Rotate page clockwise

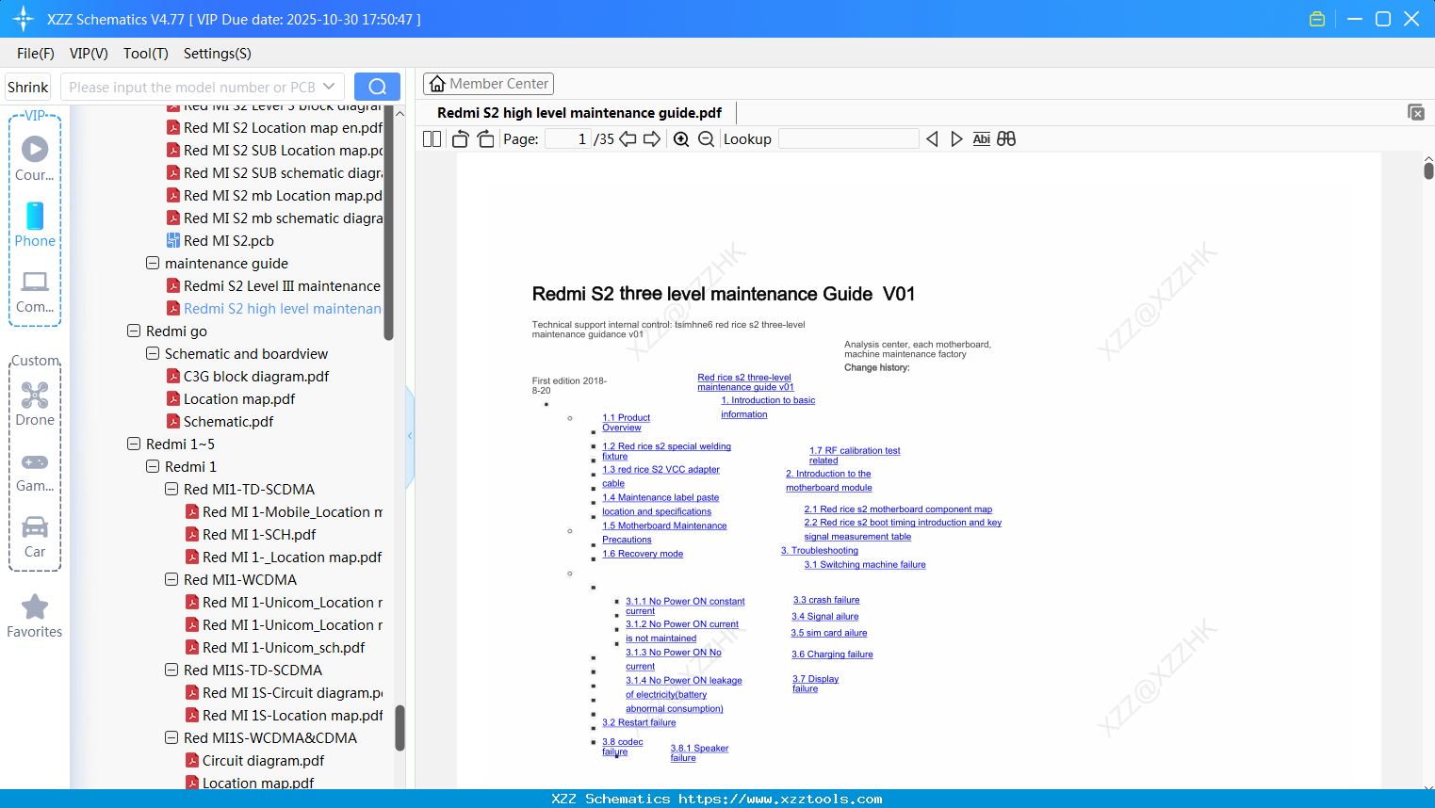(485, 138)
